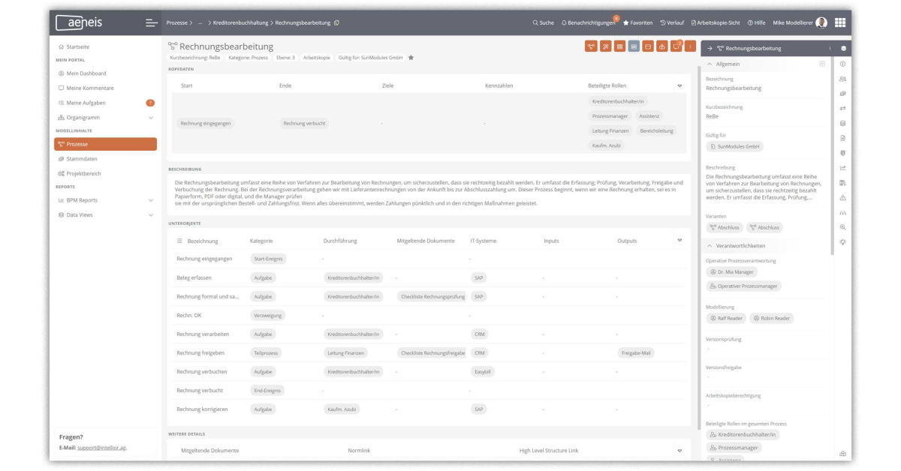Click the aeneis logo
Image resolution: width=901 pixels, height=471 pixels.
click(80, 22)
